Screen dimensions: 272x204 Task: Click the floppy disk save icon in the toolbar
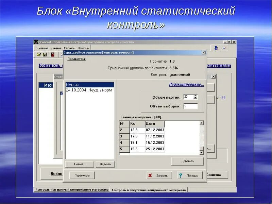point(45,55)
